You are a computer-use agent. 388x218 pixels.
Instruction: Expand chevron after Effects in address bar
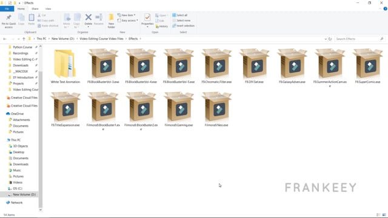140,39
